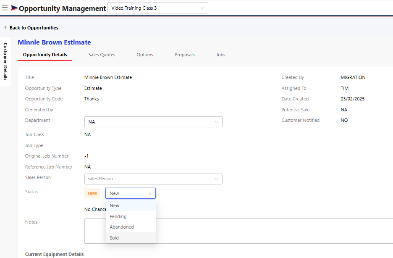Collapse the Status dropdown showing New

pos(131,193)
